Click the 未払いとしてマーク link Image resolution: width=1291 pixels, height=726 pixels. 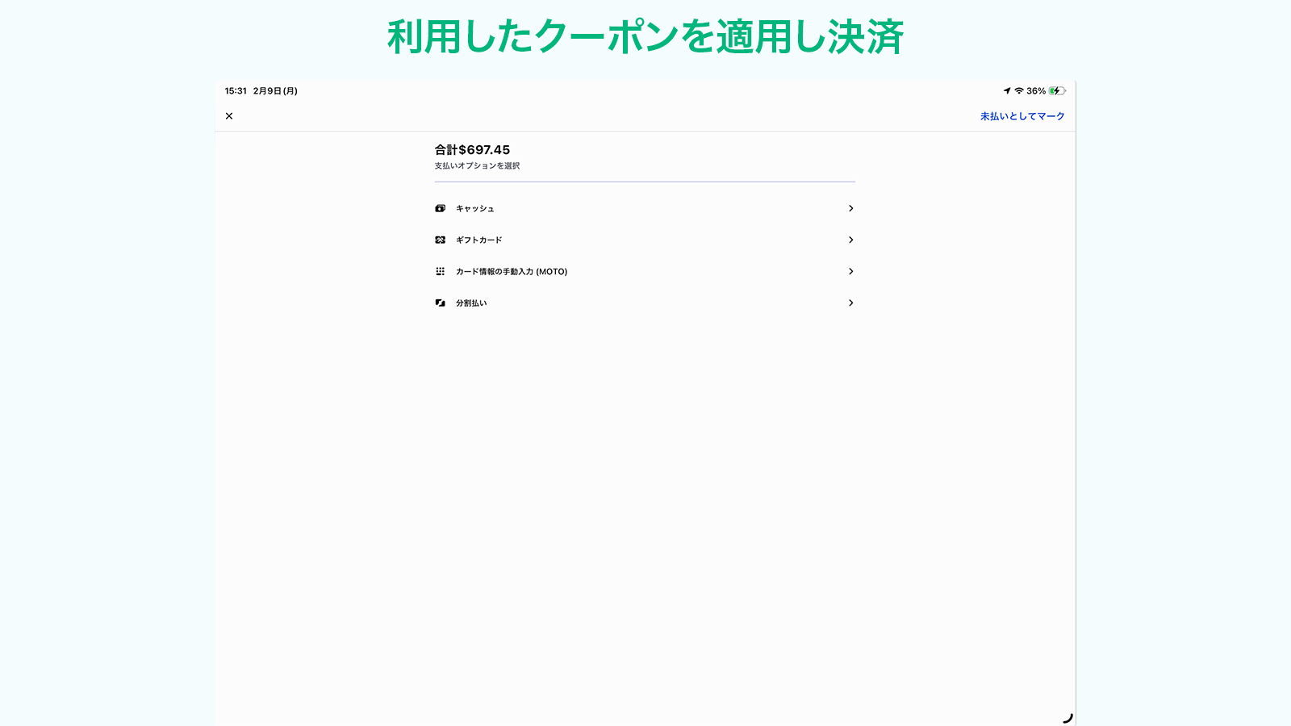point(1023,115)
